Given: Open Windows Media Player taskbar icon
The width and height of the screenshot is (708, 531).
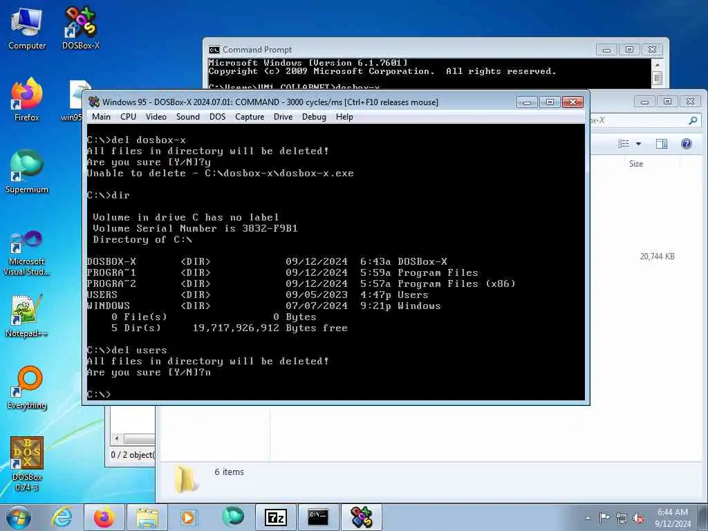Looking at the screenshot, I should click(188, 517).
